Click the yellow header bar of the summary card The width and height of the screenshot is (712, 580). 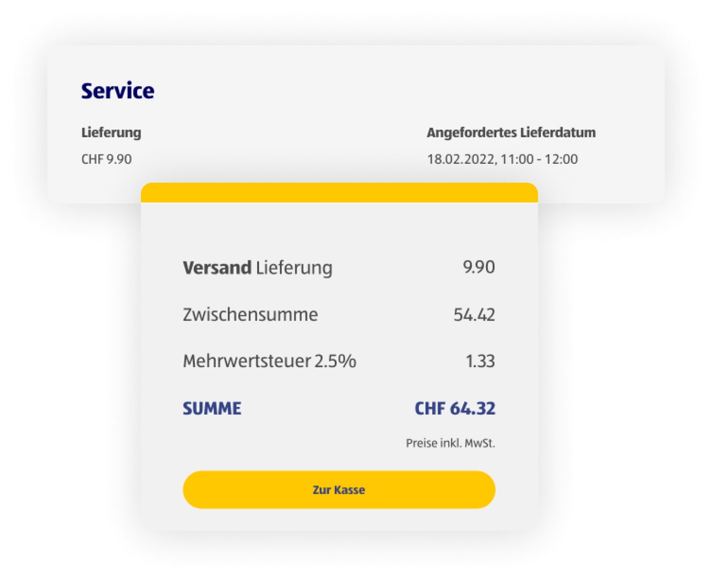tap(339, 193)
